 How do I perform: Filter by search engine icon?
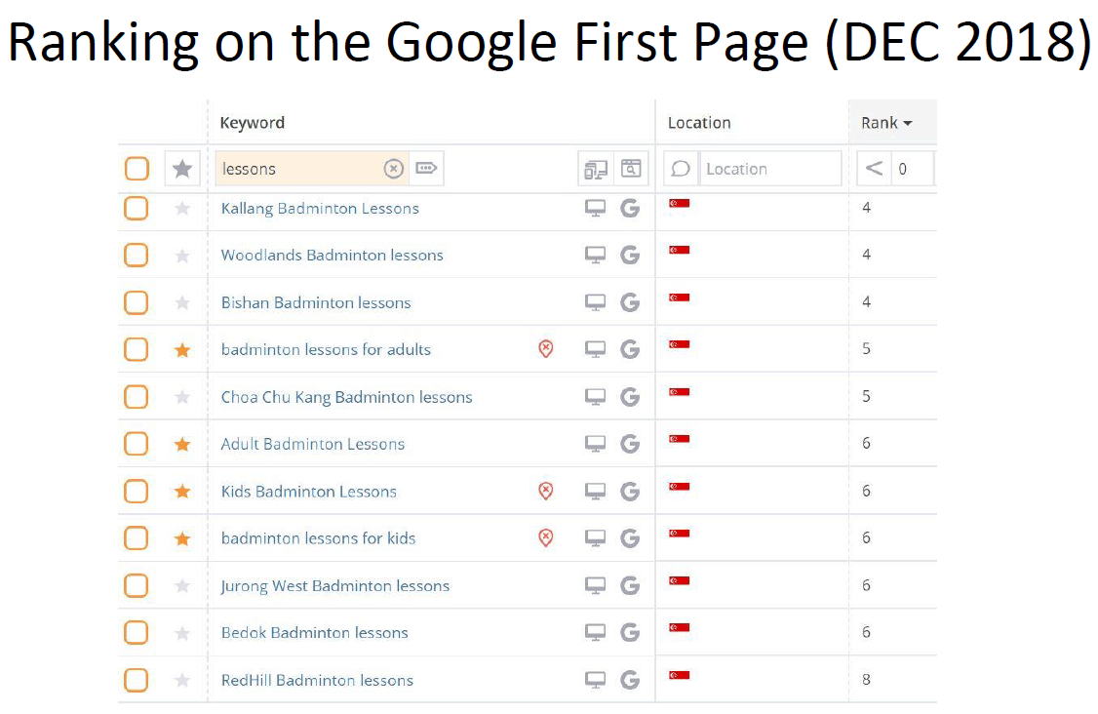[x=631, y=169]
